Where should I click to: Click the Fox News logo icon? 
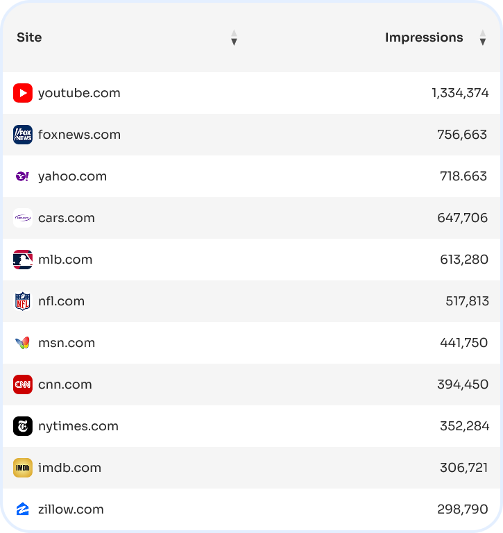coord(23,135)
